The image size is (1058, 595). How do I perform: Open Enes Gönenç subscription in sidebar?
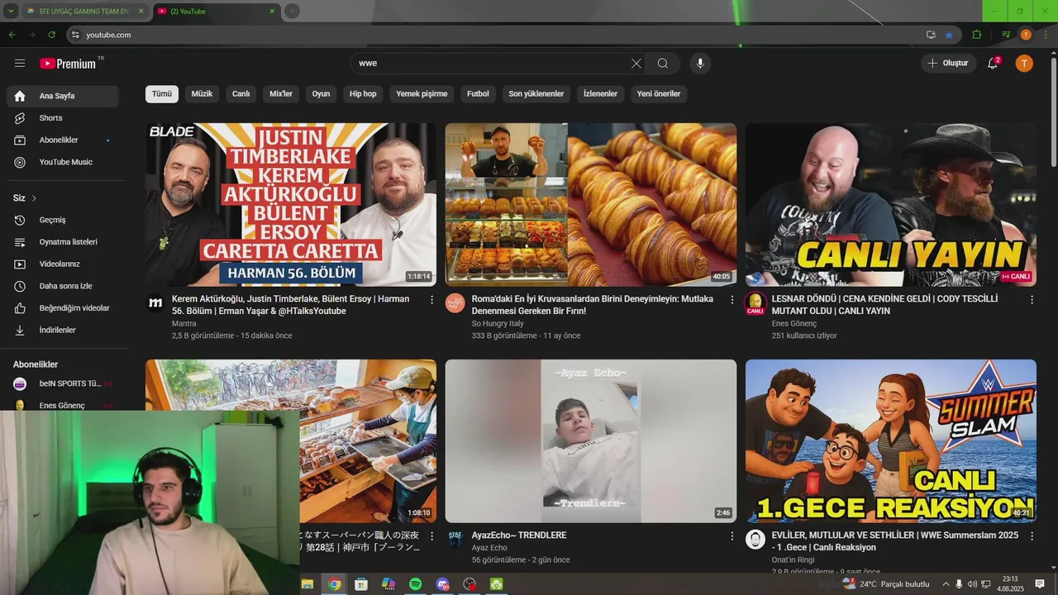[x=63, y=405]
